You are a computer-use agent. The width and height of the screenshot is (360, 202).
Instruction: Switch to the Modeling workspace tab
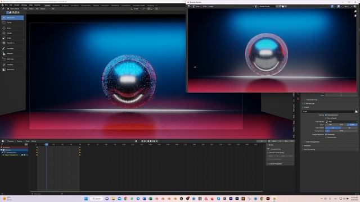point(56,5)
